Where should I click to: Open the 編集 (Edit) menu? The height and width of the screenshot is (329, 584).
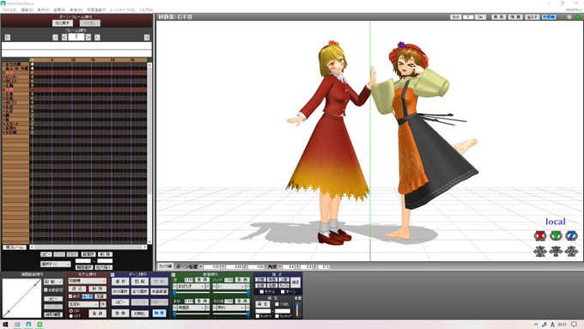point(27,10)
